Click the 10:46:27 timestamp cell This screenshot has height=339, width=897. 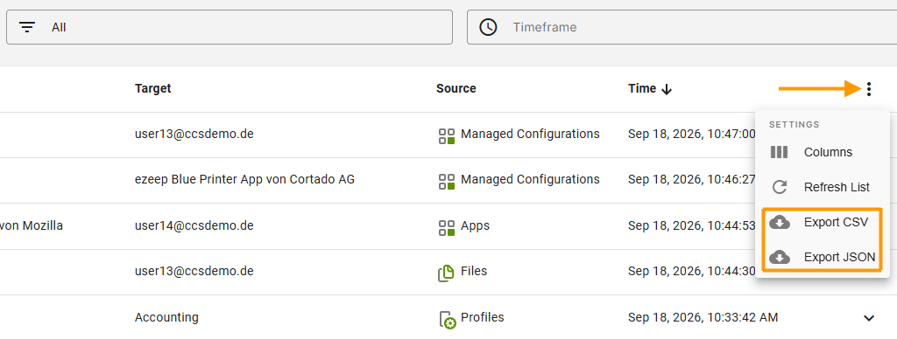(x=692, y=180)
